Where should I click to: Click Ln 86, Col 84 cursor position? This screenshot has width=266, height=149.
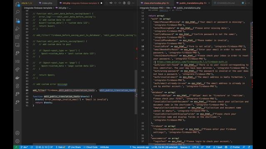165,147
